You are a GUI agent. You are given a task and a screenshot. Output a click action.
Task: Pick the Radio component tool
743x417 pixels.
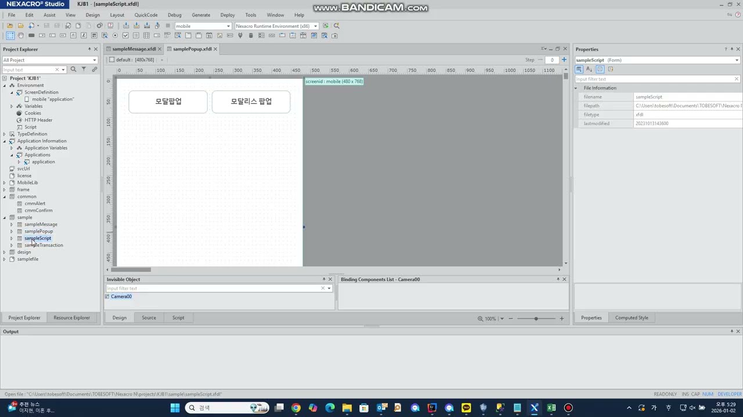pos(115,35)
